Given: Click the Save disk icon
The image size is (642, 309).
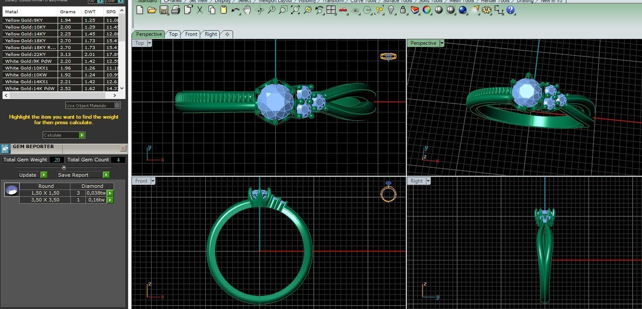Looking at the screenshot, I should [x=164, y=10].
